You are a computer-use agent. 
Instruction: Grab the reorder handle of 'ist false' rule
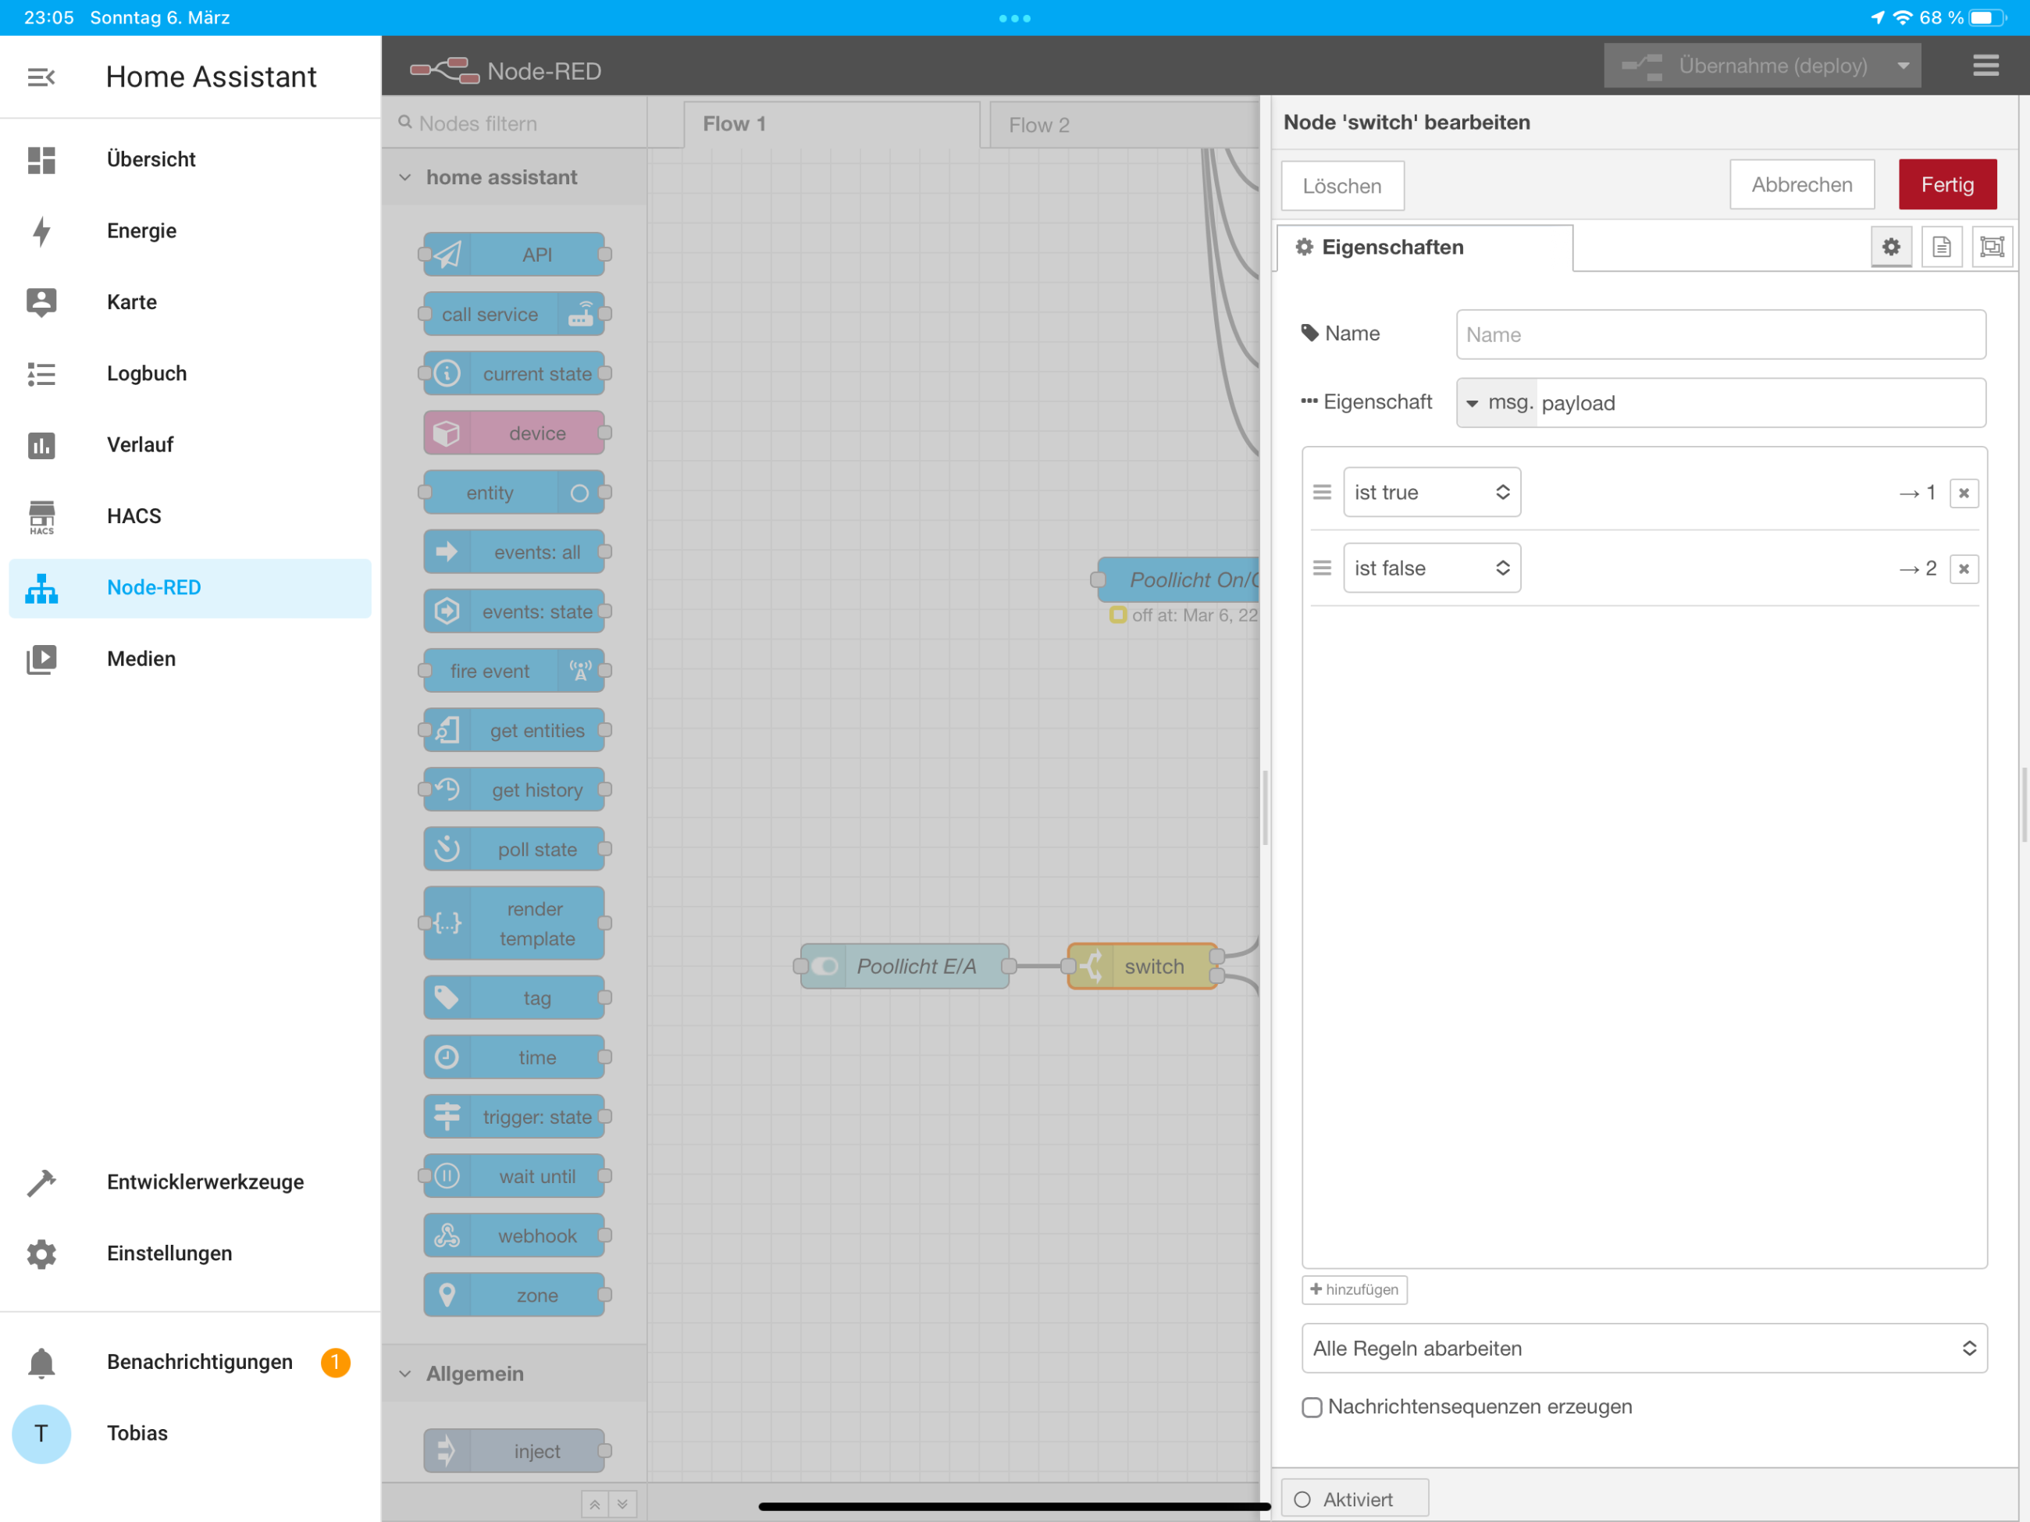coord(1322,569)
